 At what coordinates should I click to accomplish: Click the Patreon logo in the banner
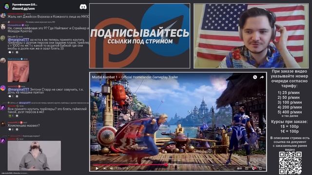point(115,43)
